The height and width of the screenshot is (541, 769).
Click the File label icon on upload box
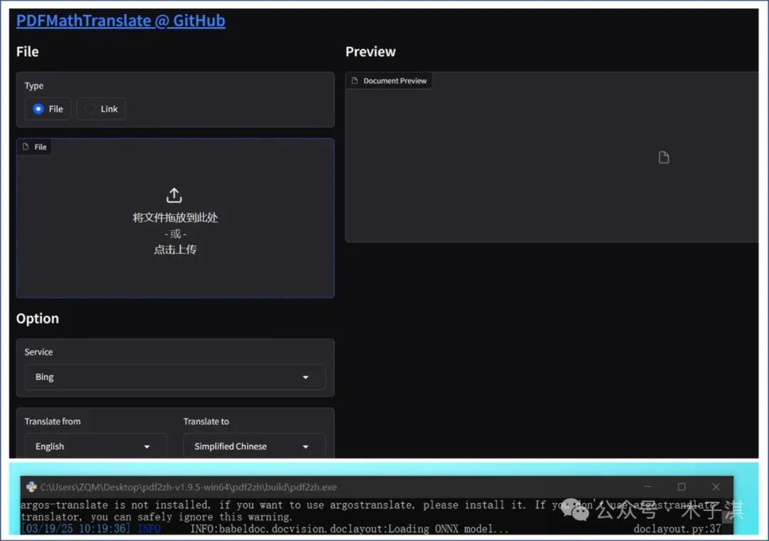coord(26,147)
